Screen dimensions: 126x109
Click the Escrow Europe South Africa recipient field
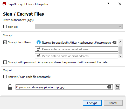(76, 42)
